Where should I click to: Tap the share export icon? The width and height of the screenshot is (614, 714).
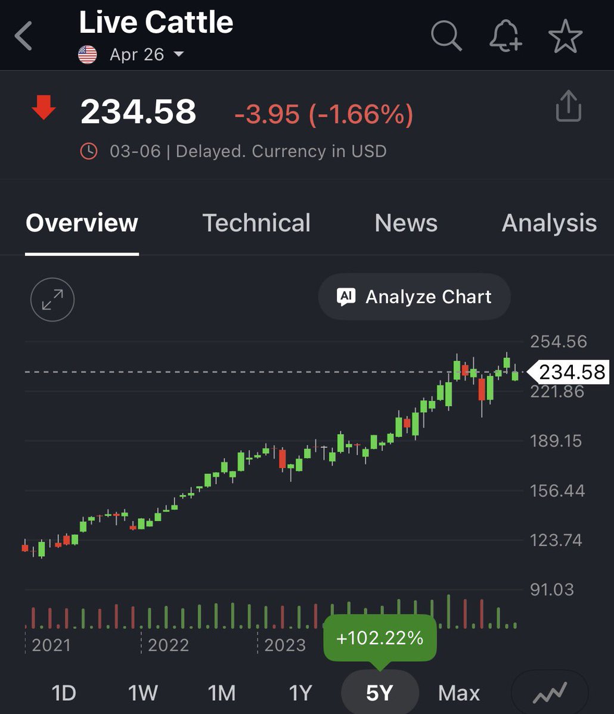[x=568, y=107]
